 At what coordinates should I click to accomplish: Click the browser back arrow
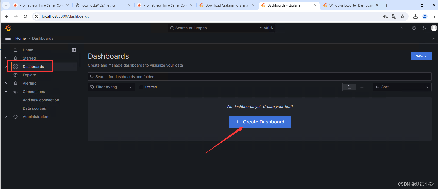[7, 16]
